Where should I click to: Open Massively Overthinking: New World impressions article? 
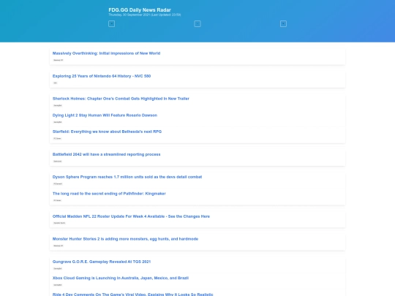pyautogui.click(x=106, y=53)
